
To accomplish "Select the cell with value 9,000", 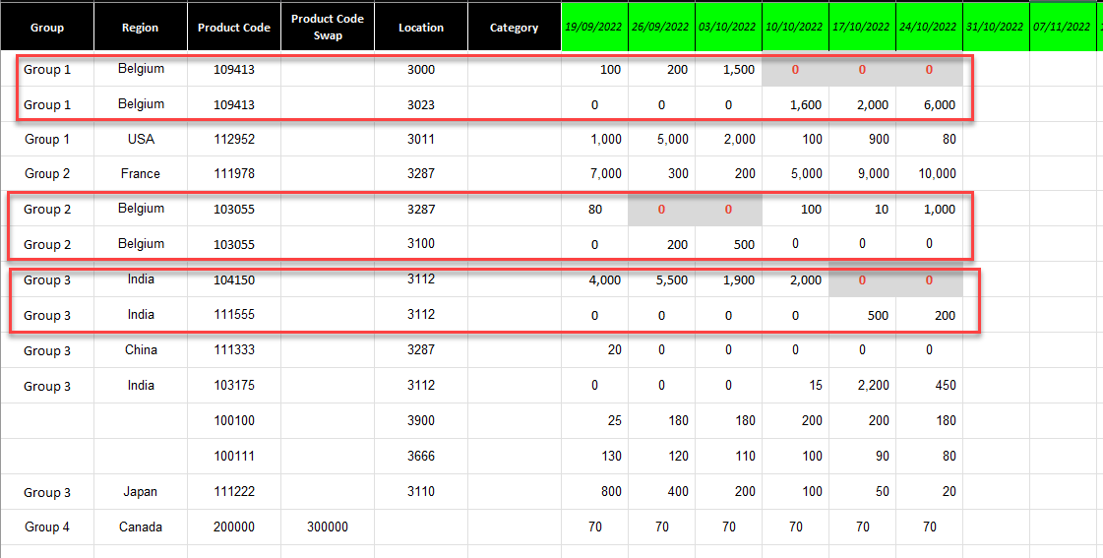I will click(862, 173).
